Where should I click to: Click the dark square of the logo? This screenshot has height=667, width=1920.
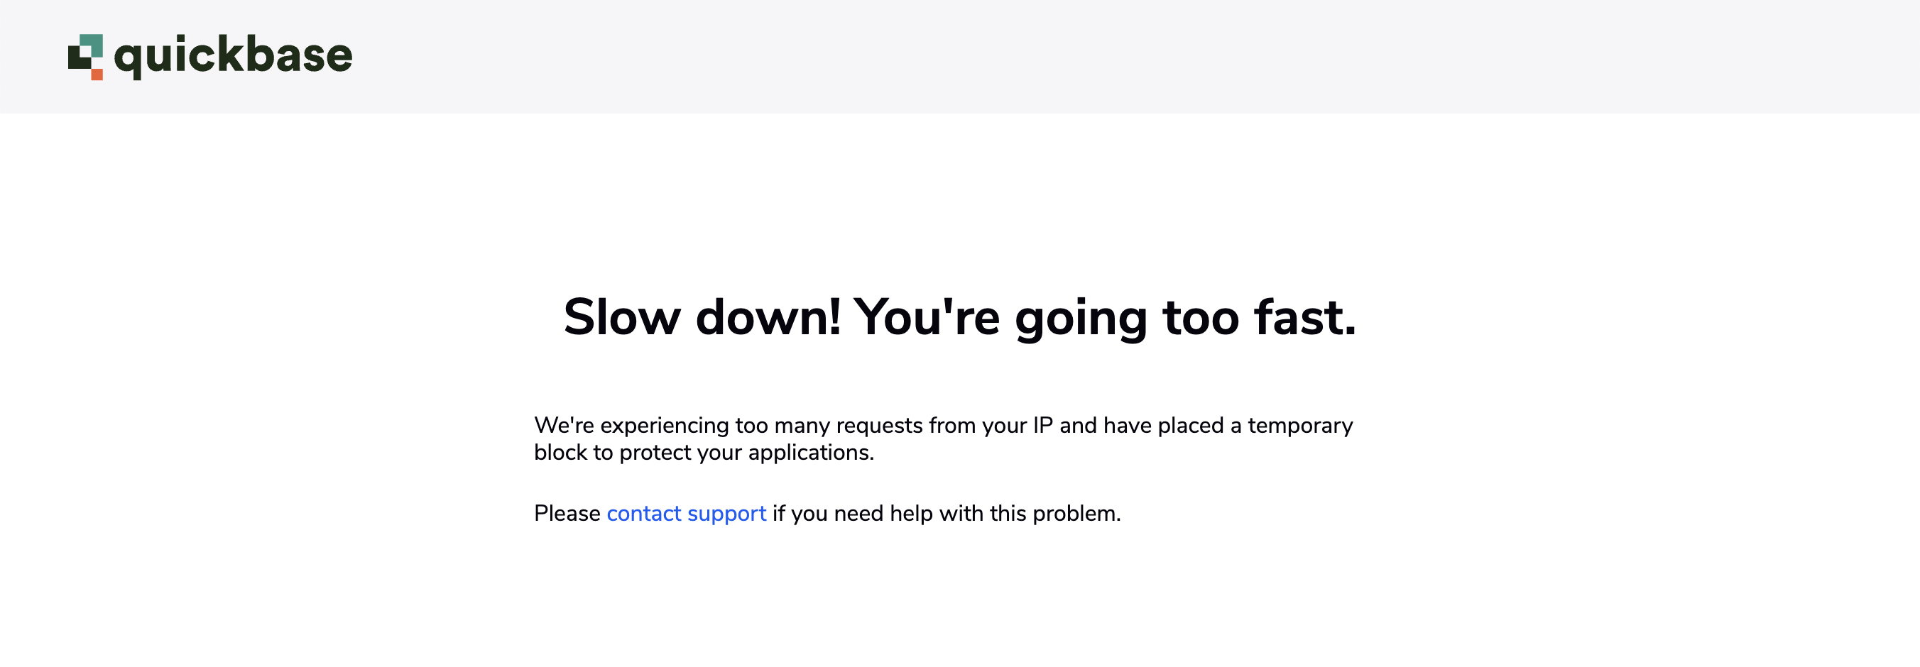80,58
